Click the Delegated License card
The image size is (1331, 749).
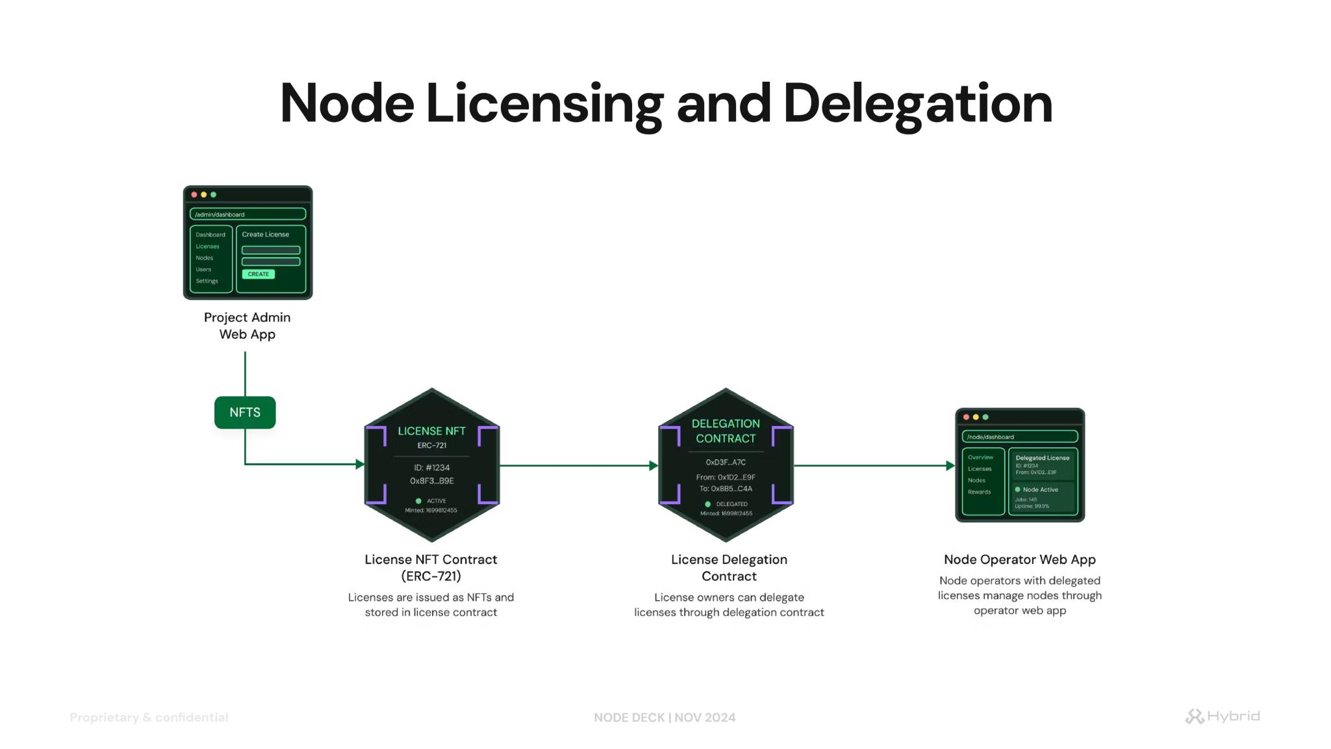point(1043,465)
